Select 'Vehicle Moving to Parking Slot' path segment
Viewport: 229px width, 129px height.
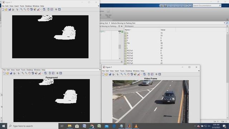123,23
